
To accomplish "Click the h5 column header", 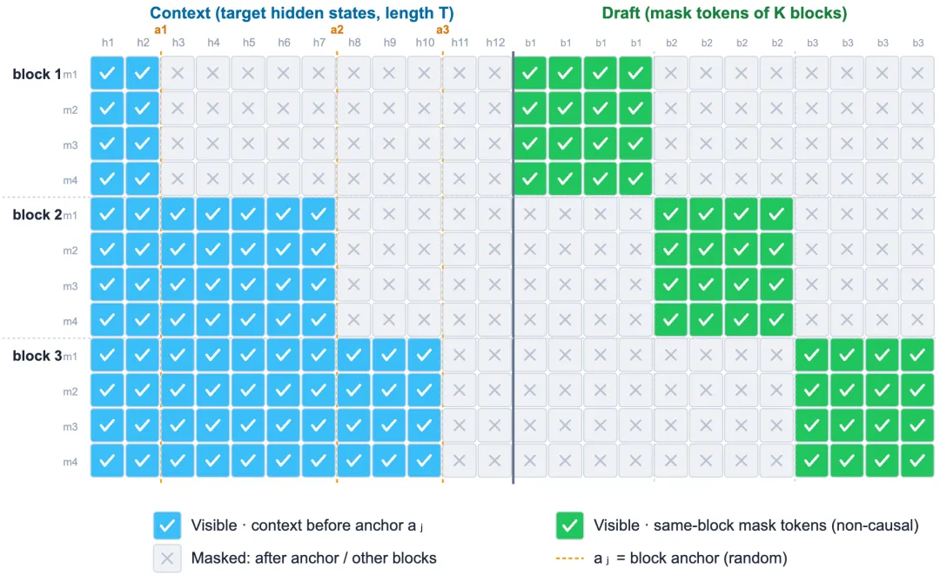I will pyautogui.click(x=249, y=43).
